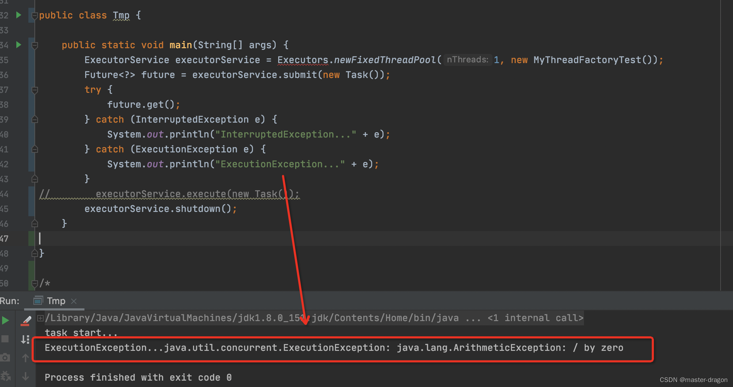Click run gutter arrow beside main method
Viewport: 733px width, 387px height.
[19, 45]
